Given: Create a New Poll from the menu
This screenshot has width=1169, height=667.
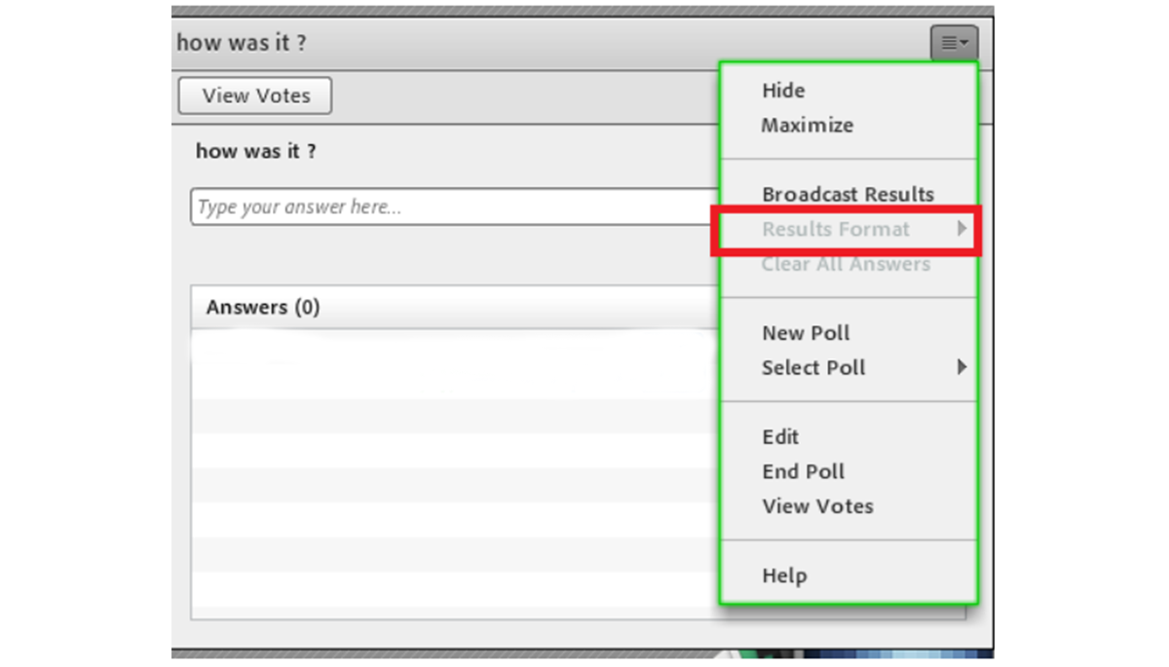Looking at the screenshot, I should pos(806,333).
